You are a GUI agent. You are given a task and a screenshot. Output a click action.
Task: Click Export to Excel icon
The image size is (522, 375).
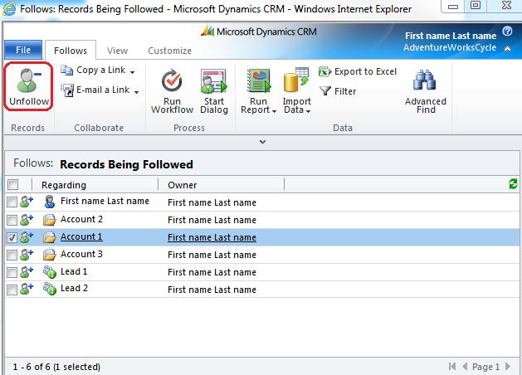tap(325, 72)
